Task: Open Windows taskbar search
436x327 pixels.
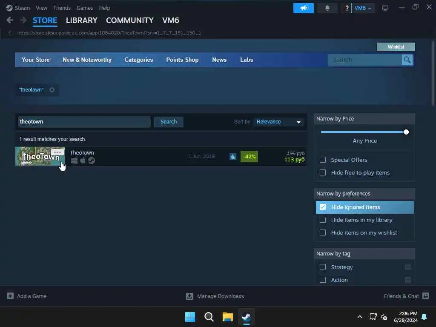Action: [209, 317]
